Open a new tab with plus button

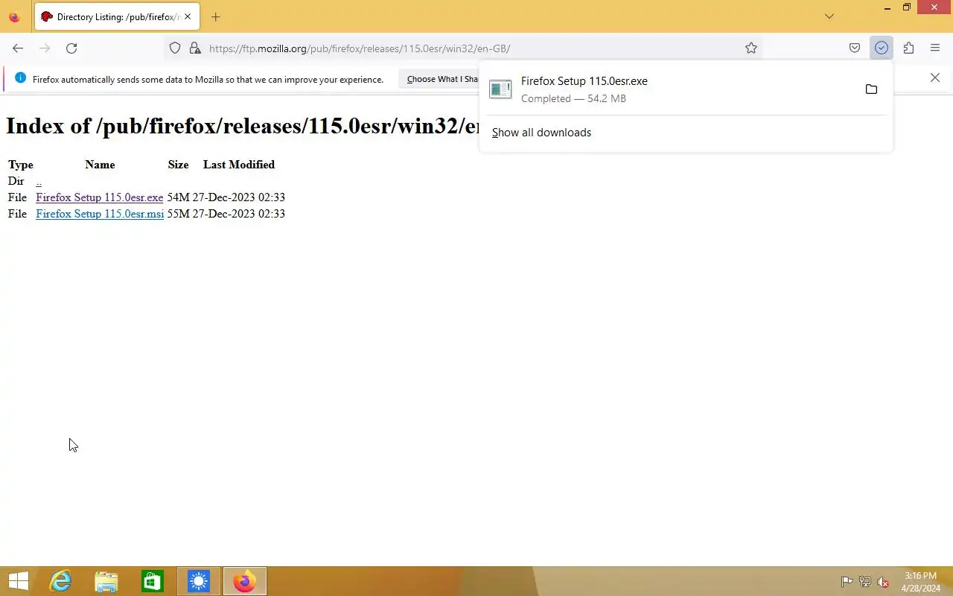coord(216,16)
